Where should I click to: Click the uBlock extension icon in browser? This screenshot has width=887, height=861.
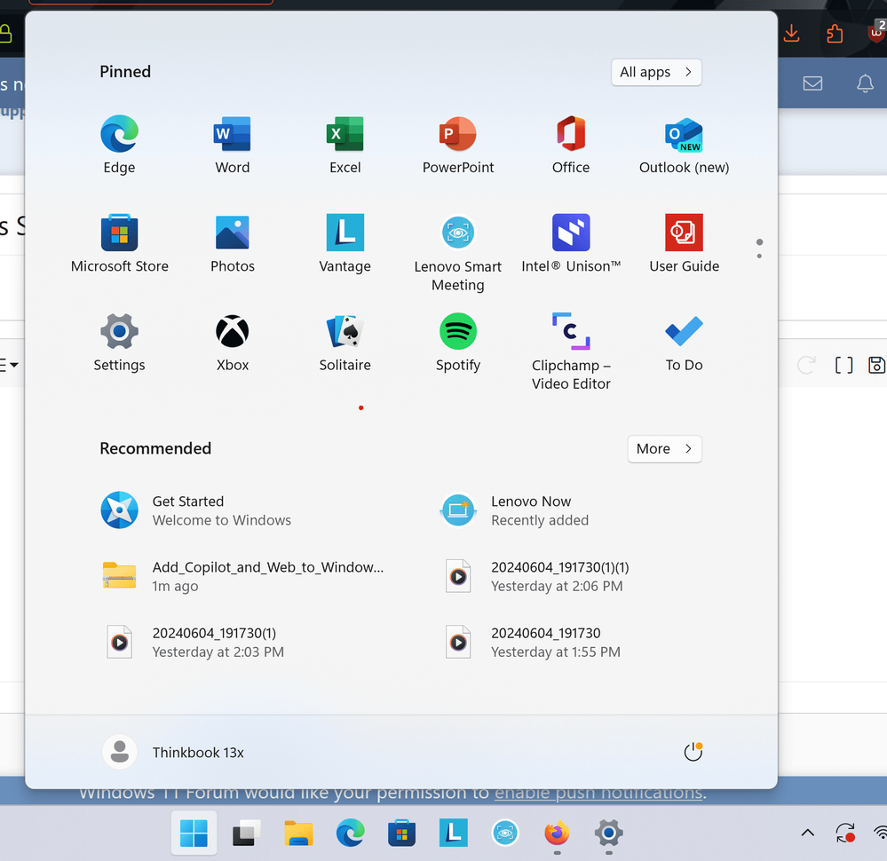pos(877,32)
